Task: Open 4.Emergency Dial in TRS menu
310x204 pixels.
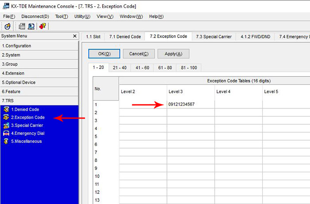Action: [x=27, y=133]
